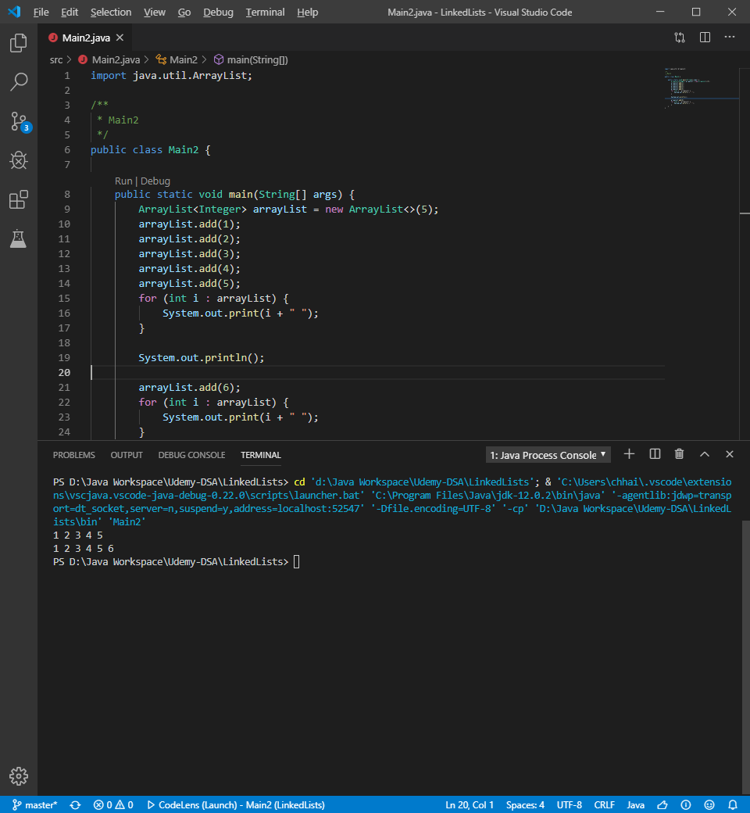
Task: Expand the Main2 class breadcrumb
Action: click(177, 59)
